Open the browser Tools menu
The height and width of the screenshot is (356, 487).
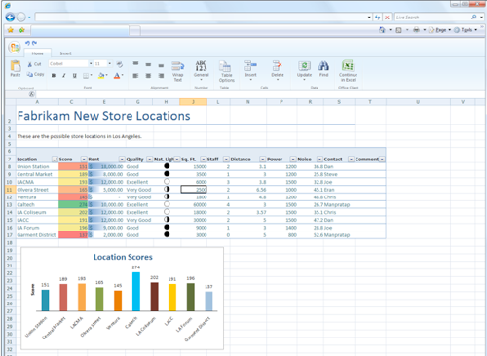(x=466, y=30)
